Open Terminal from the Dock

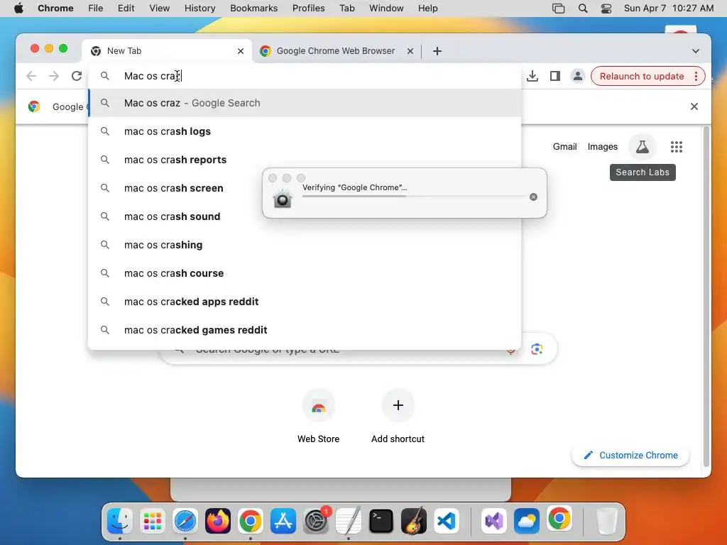(x=381, y=521)
